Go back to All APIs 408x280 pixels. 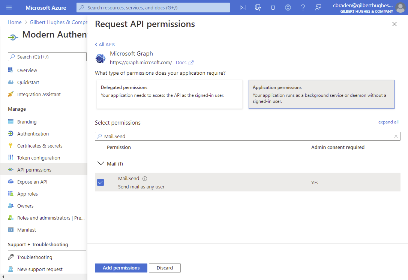[x=105, y=45]
